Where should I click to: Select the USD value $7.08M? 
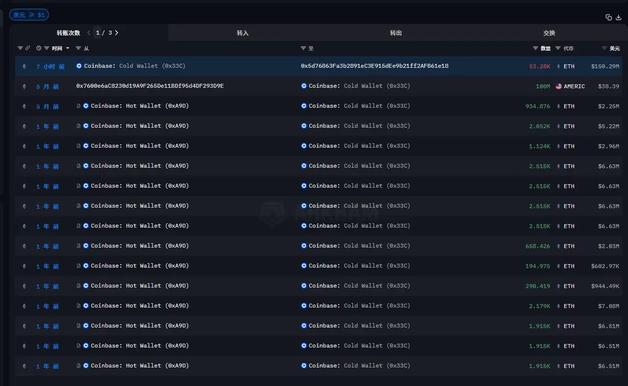[x=609, y=306]
